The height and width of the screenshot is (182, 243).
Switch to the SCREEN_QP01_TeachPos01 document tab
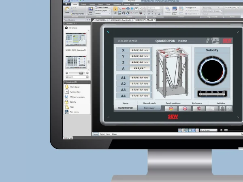[x=121, y=20]
